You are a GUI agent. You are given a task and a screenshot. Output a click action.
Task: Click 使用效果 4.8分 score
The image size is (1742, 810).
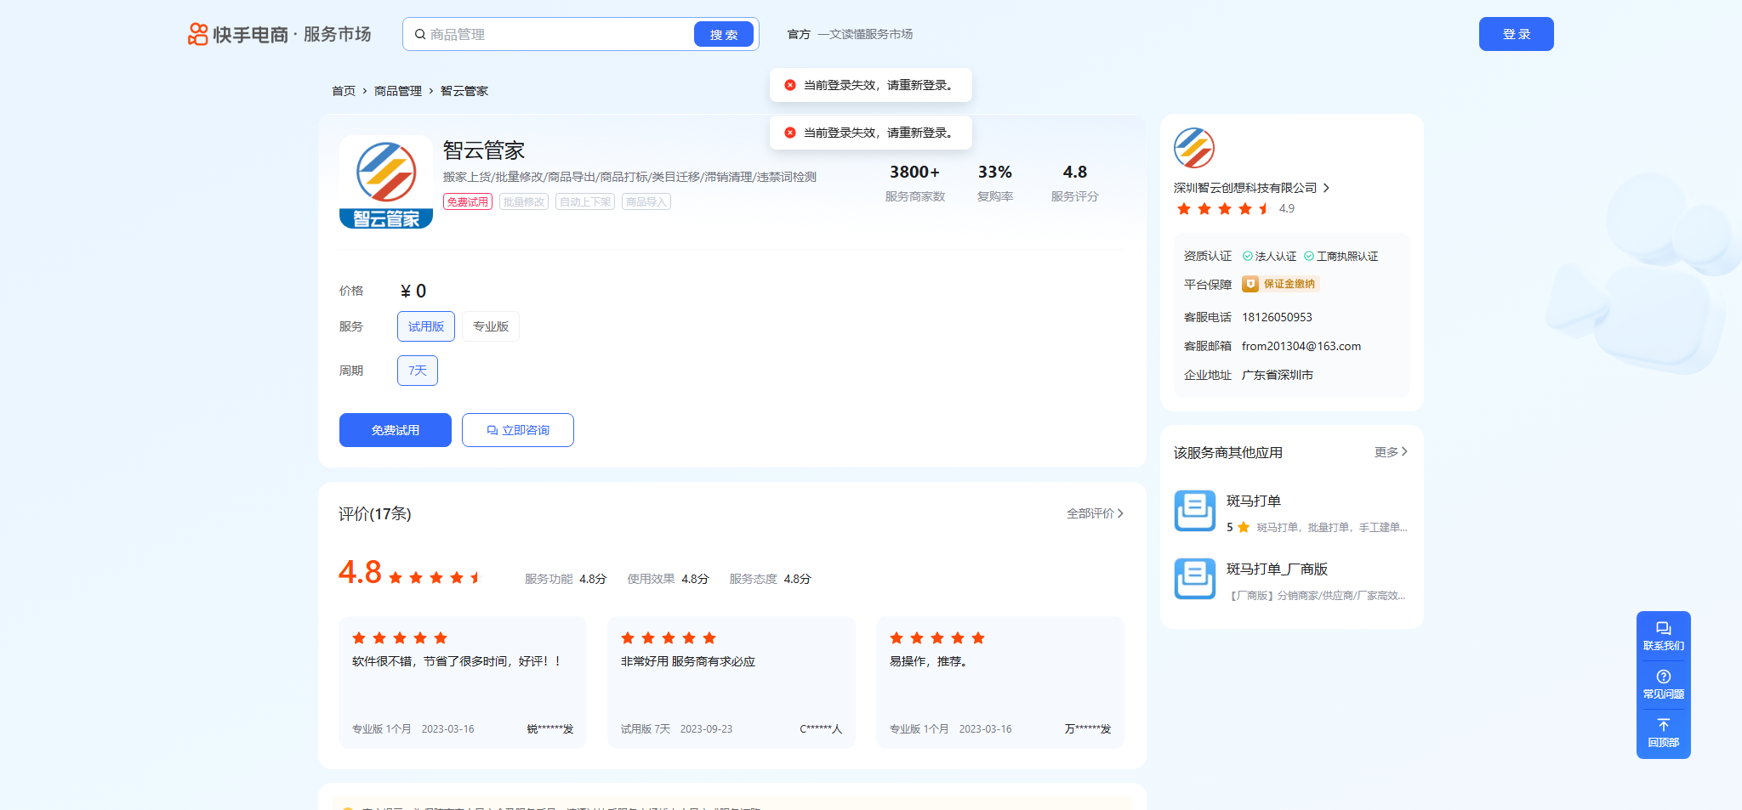pyautogui.click(x=668, y=579)
